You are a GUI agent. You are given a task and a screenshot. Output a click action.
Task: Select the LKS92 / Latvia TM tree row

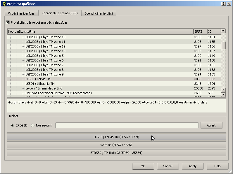coord(114,79)
